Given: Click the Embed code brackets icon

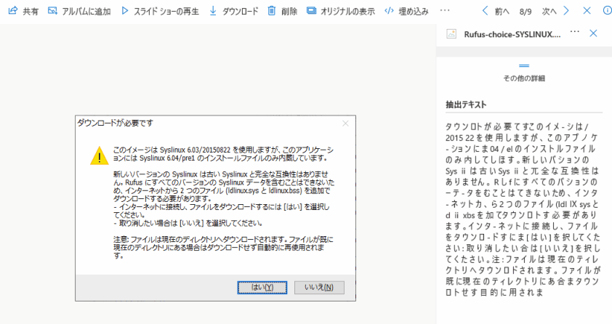Looking at the screenshot, I should point(389,10).
